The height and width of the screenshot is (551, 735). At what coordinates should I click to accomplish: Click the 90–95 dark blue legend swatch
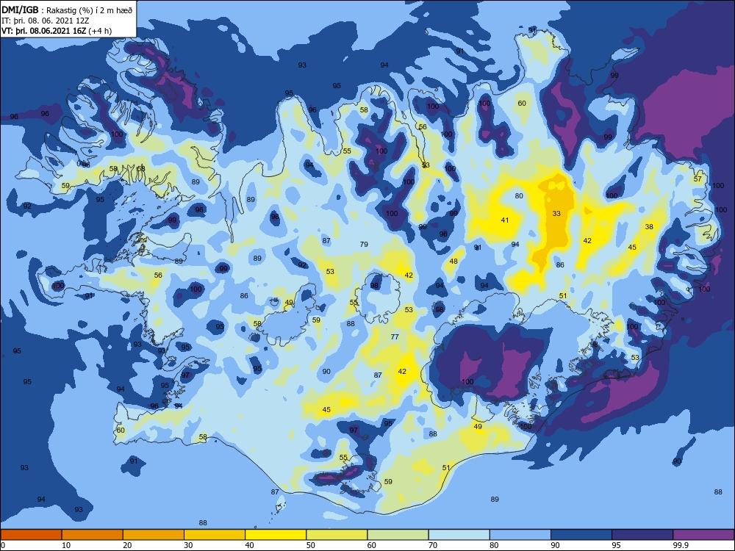click(581, 535)
